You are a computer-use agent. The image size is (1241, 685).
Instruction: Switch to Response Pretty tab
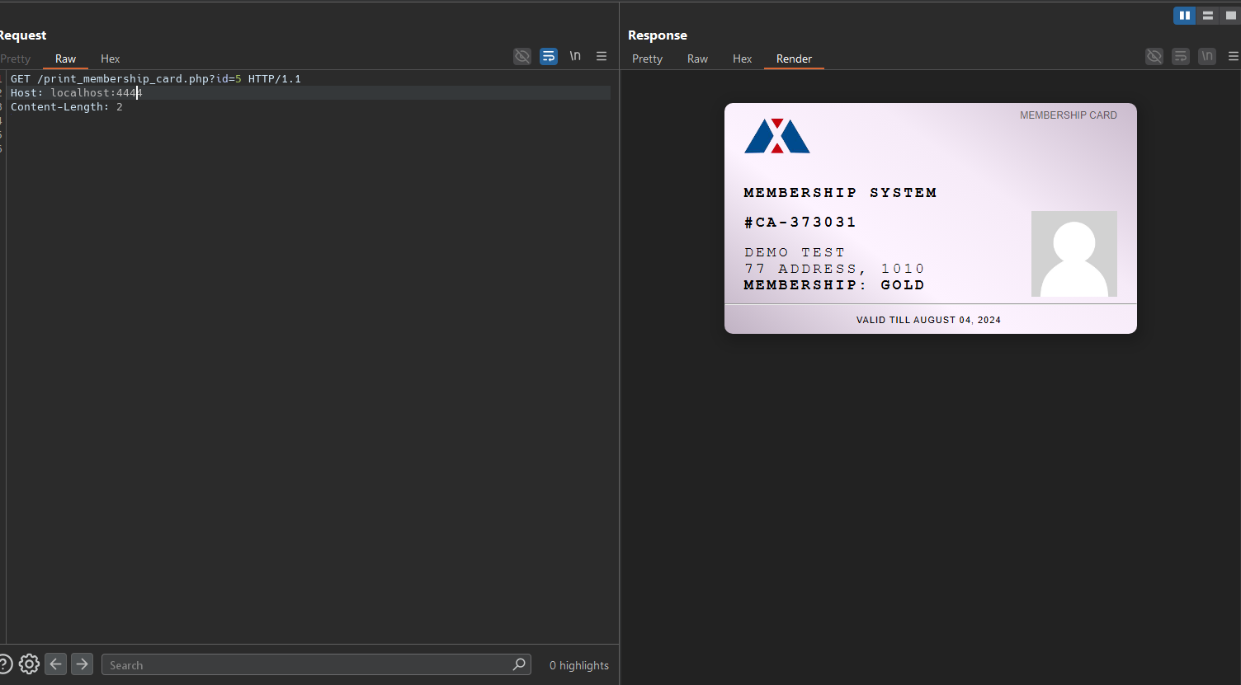pos(647,59)
